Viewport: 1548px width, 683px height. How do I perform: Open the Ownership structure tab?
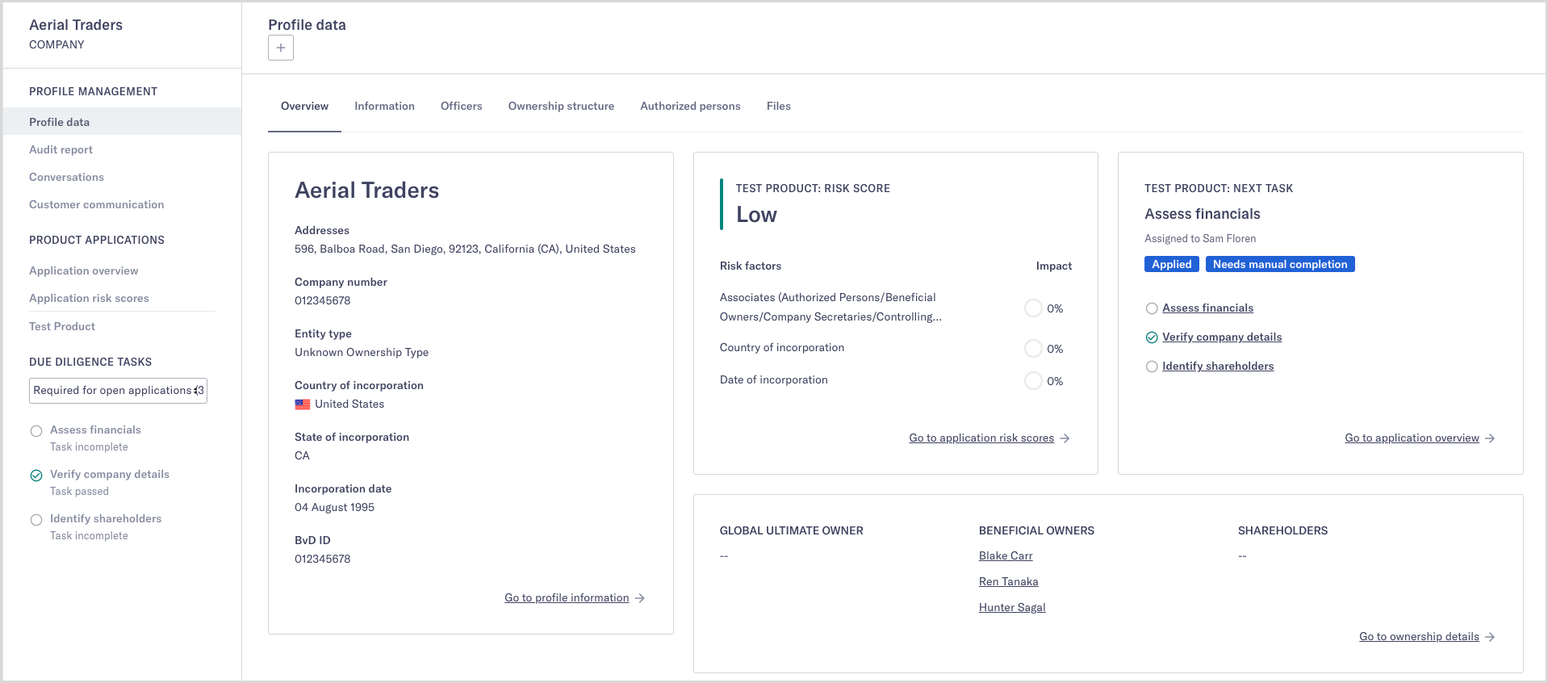coord(561,106)
